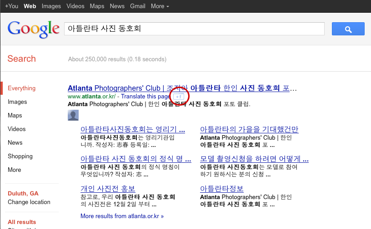Open Gmail from the top bar
This screenshot has height=229, width=371.
(x=138, y=6)
